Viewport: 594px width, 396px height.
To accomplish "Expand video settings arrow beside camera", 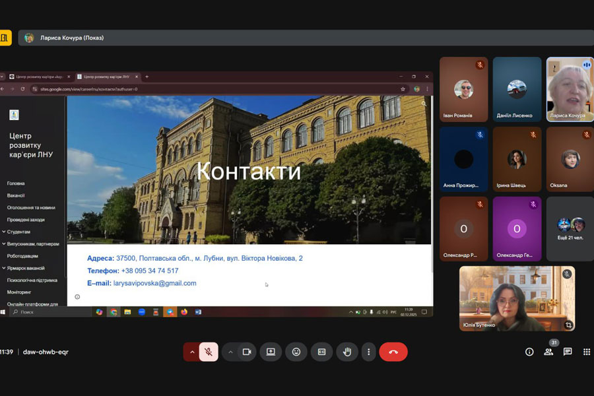I will (230, 352).
